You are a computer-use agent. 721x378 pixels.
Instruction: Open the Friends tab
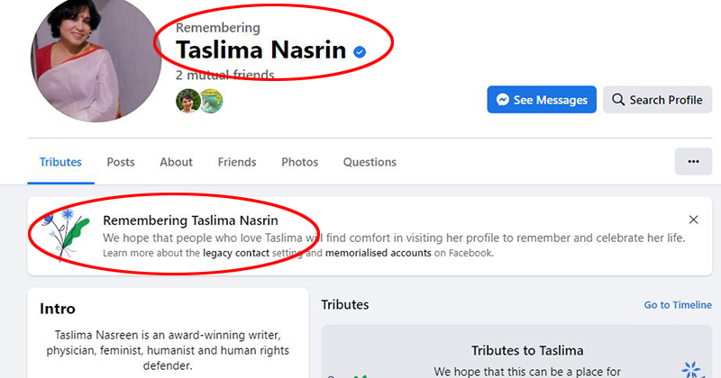tap(237, 162)
